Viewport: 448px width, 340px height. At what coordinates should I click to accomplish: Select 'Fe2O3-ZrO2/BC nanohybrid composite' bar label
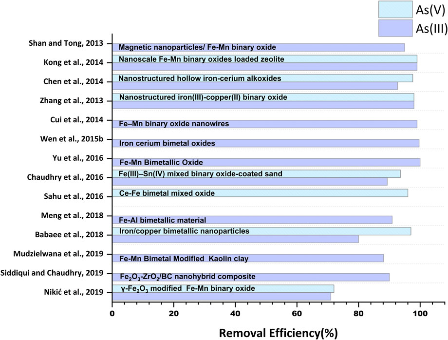[x=187, y=277]
